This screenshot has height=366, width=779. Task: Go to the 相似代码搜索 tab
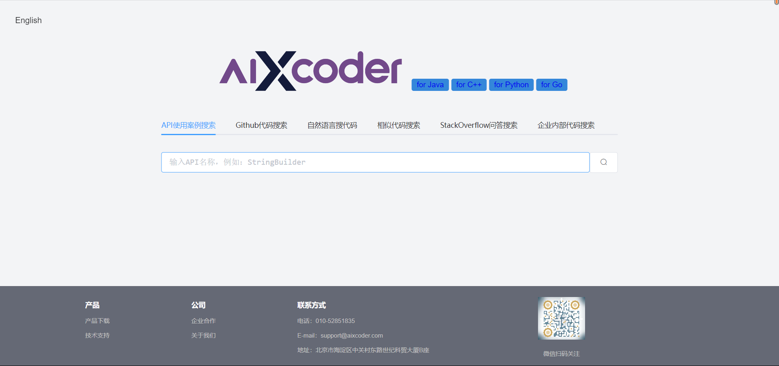pos(399,125)
